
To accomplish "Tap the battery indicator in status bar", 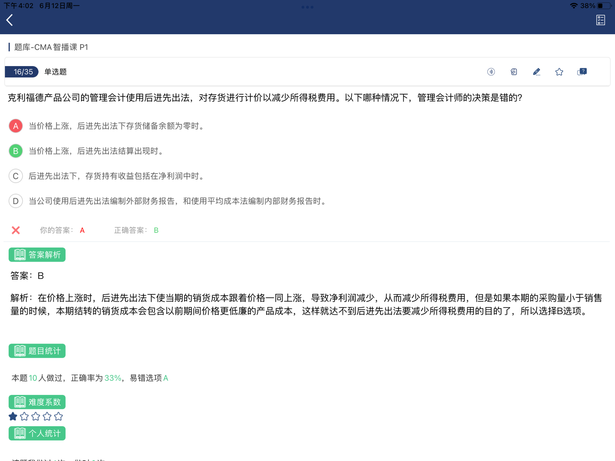I will click(x=604, y=6).
